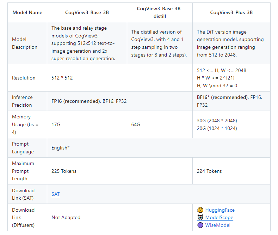
Task: Open the HuggingFace download link
Action: pyautogui.click(x=220, y=210)
